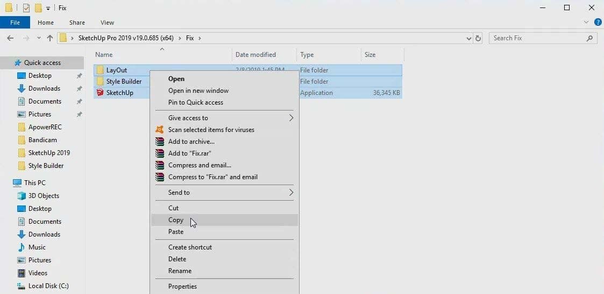Click the SketchUp application icon in file list
The image size is (604, 294).
pyautogui.click(x=100, y=93)
